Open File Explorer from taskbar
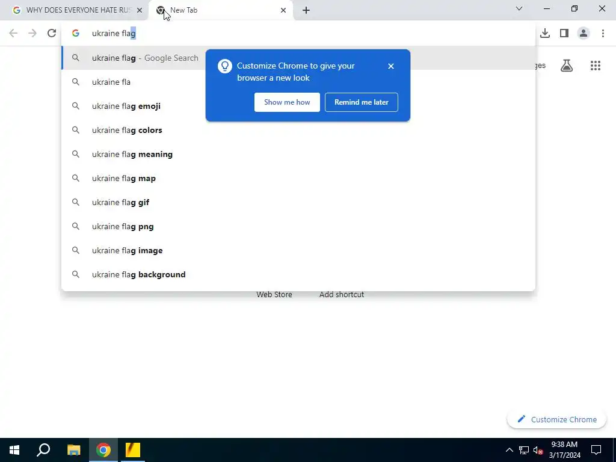This screenshot has width=616, height=462. 73,450
